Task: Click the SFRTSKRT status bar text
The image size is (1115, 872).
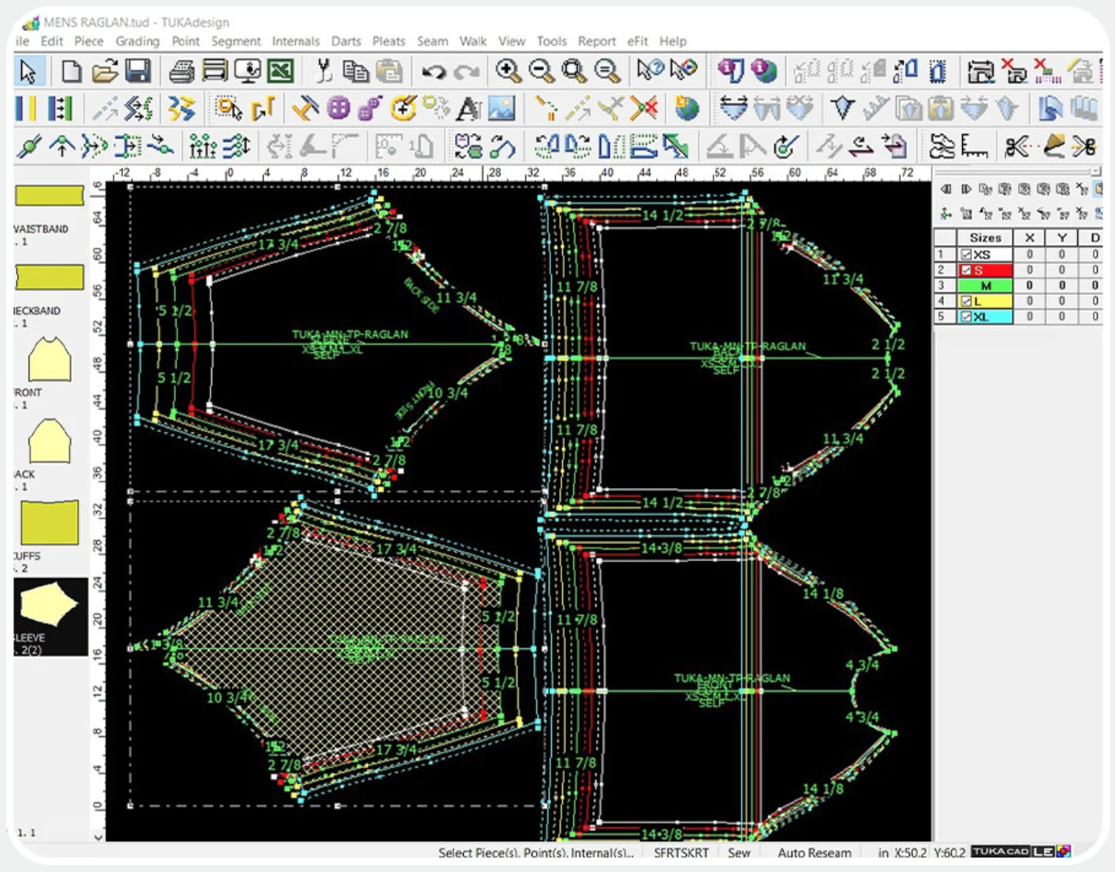Action: tap(681, 852)
